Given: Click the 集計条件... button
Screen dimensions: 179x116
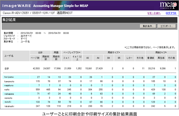Looking at the screenshot, I should 148,26.
